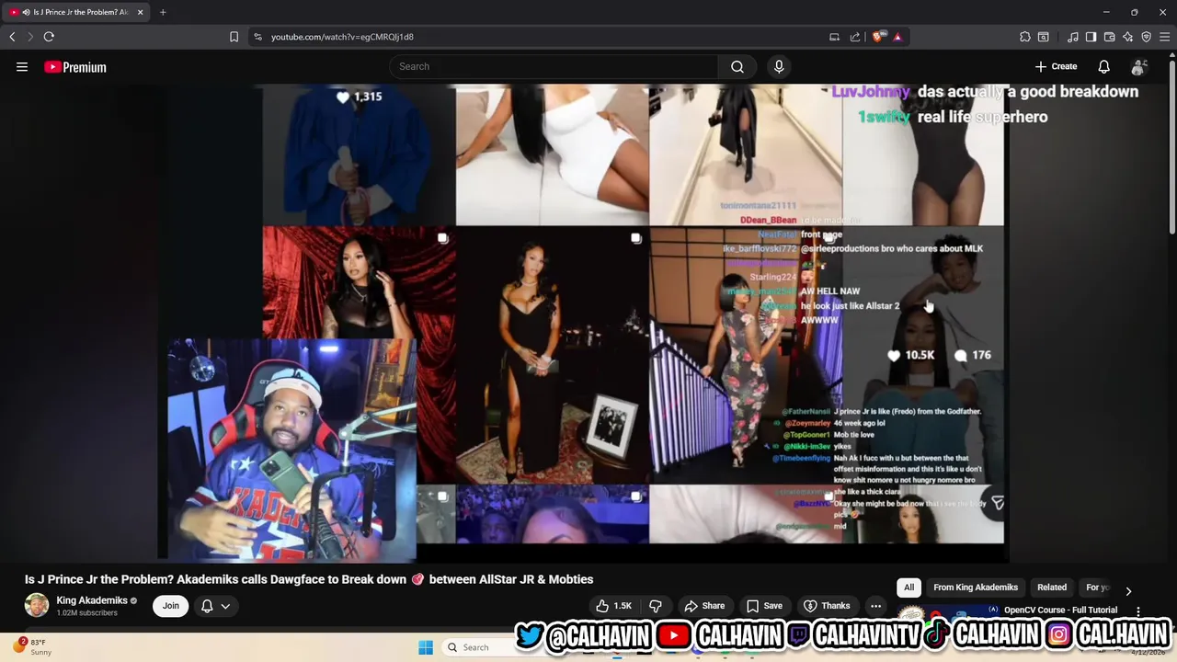Dislike the video

656,606
